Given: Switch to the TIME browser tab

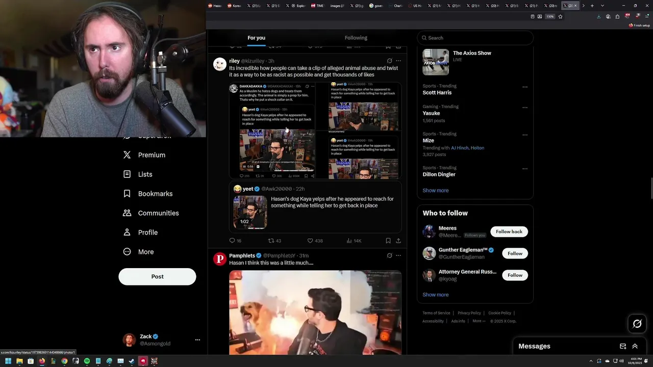Looking at the screenshot, I should click(x=318, y=6).
